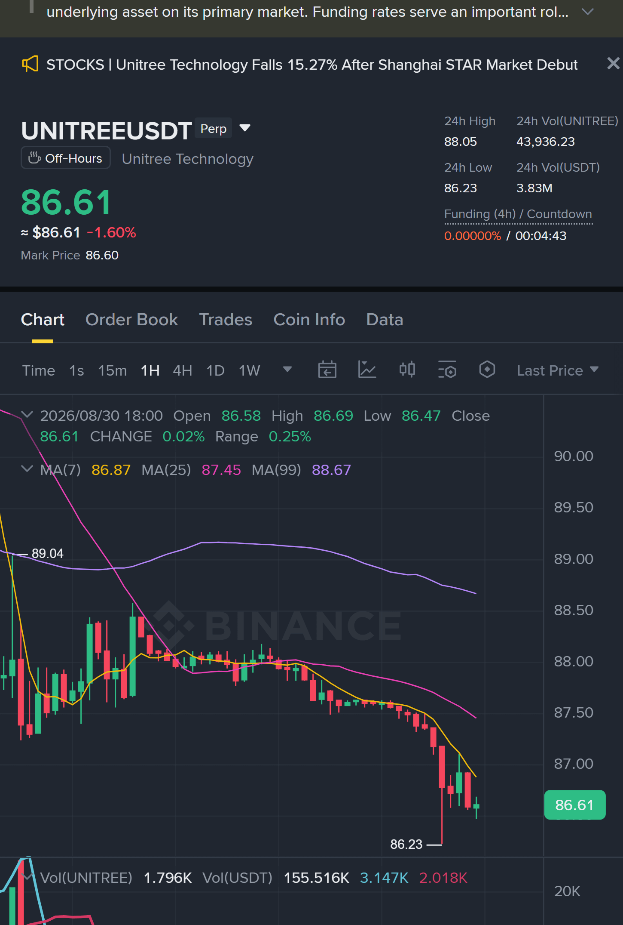Click the volume MA value 2.018K
The width and height of the screenshot is (623, 925).
(443, 878)
